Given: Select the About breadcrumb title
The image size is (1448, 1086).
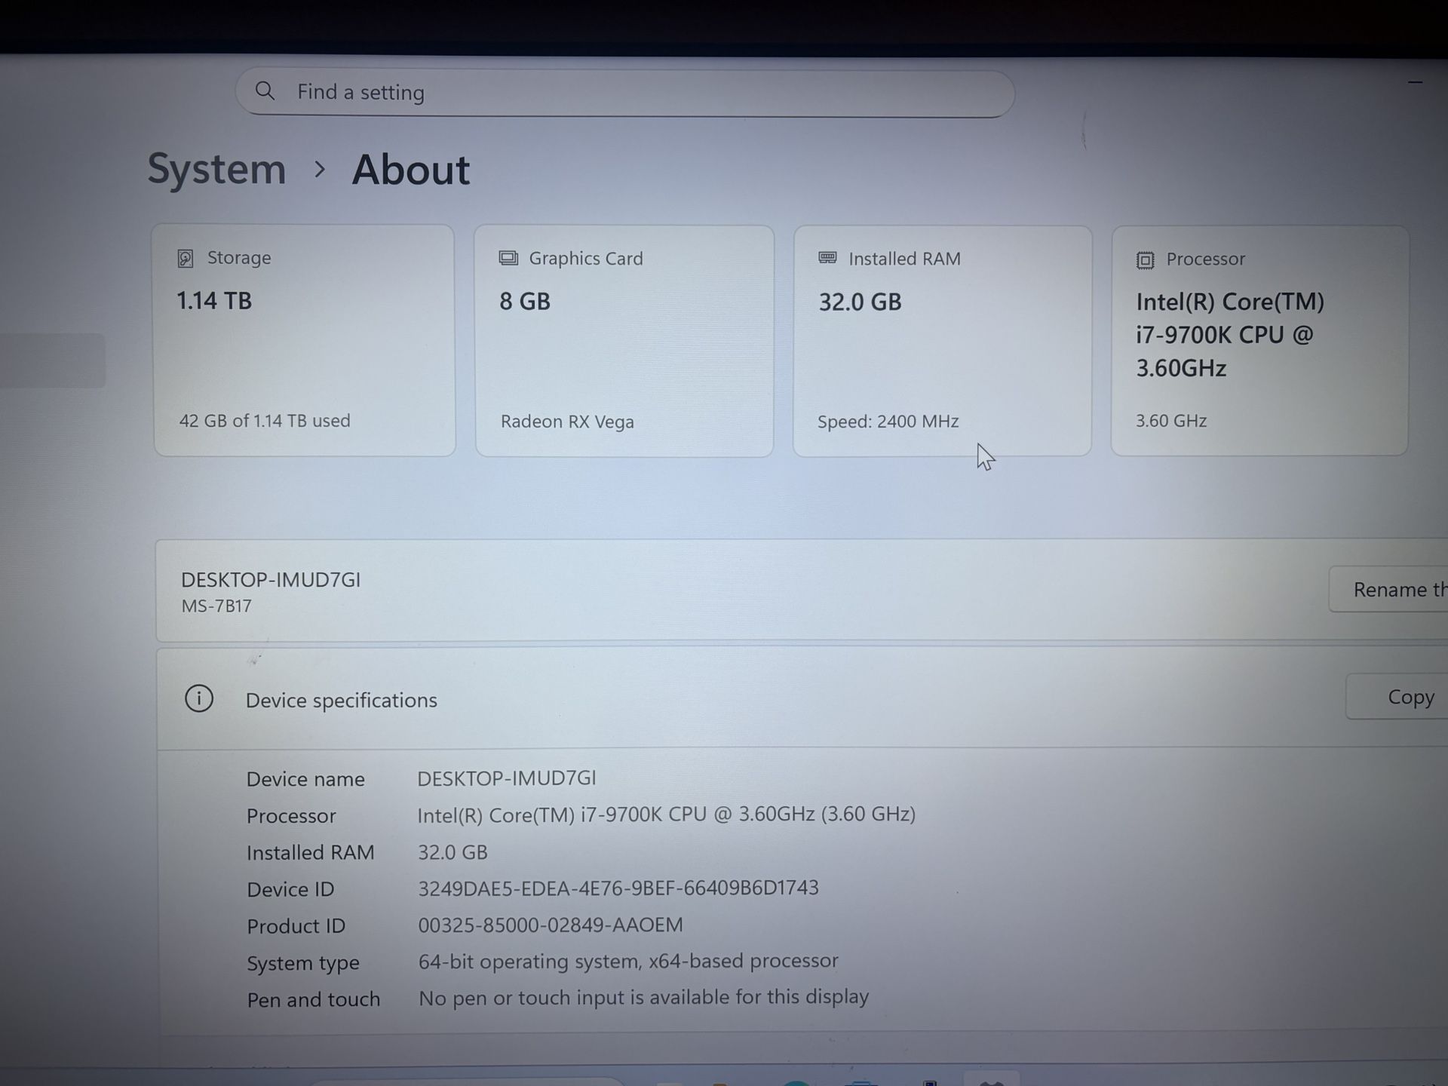Looking at the screenshot, I should (x=411, y=170).
